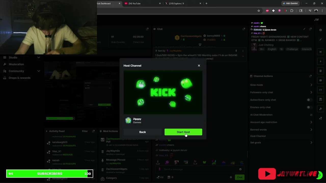Expand Slow mode options
326x183 pixels.
(311, 85)
